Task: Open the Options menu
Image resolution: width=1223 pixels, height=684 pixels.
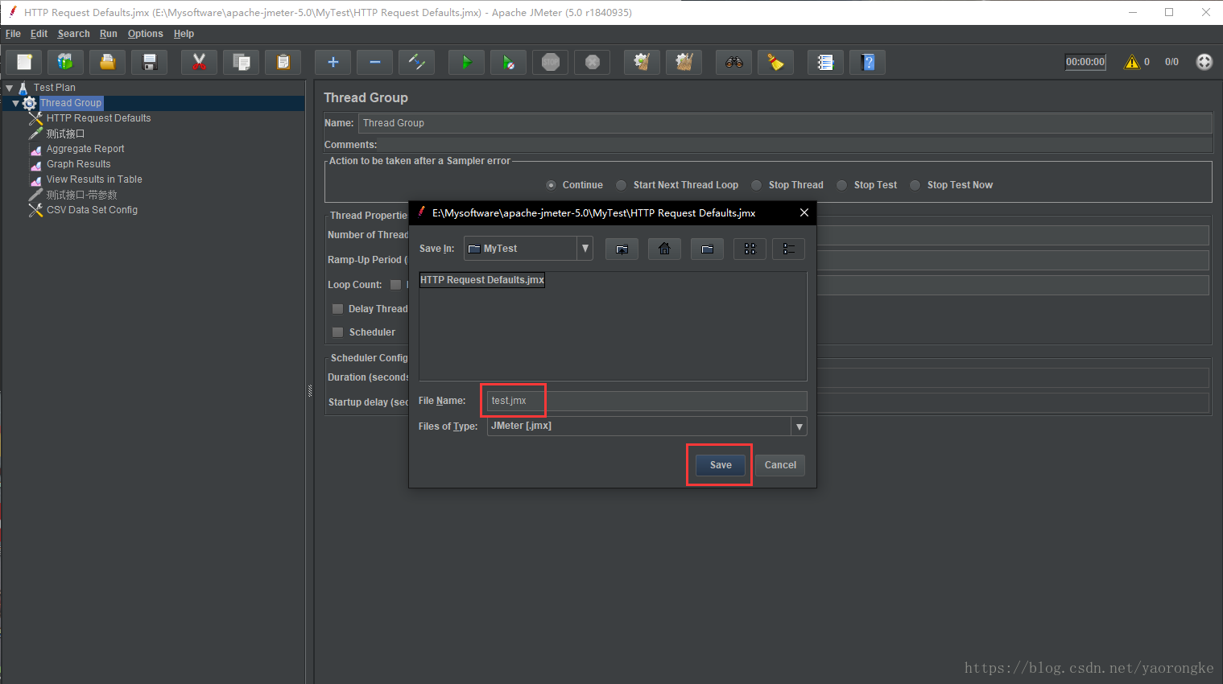Action: point(145,34)
